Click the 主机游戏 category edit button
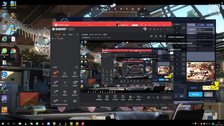 (86, 38)
